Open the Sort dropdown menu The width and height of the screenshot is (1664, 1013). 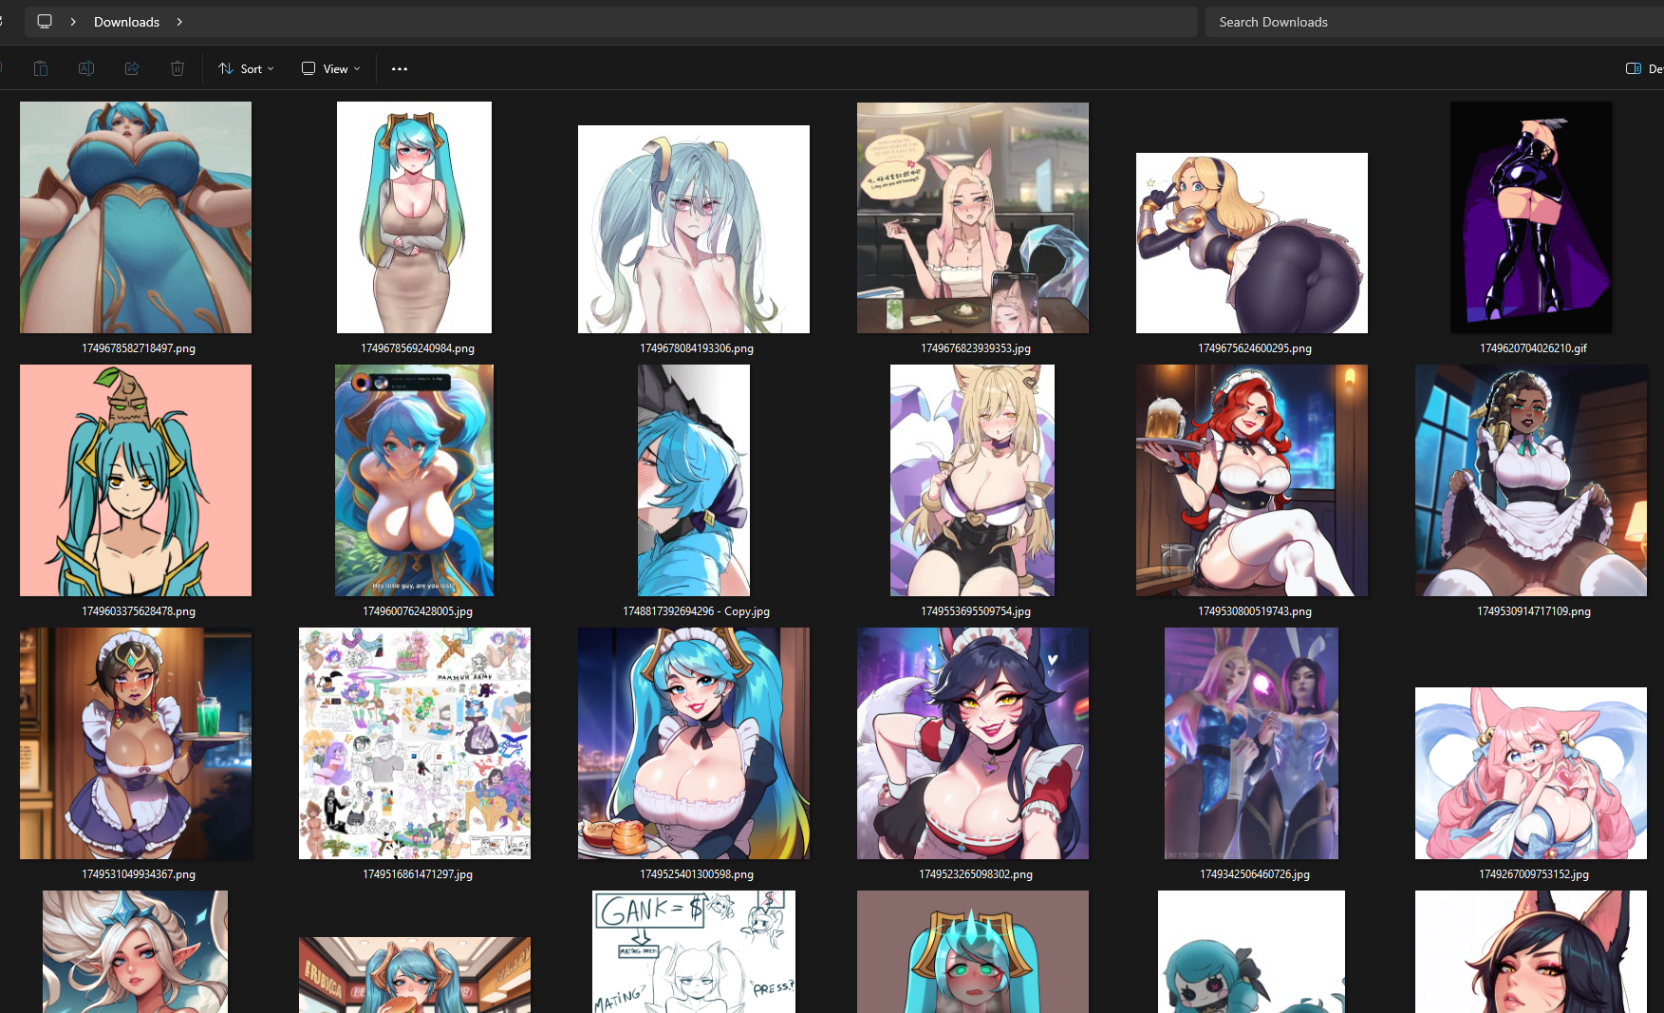(247, 68)
